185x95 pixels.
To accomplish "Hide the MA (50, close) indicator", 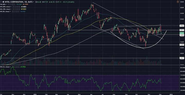I will click(x=13, y=11).
